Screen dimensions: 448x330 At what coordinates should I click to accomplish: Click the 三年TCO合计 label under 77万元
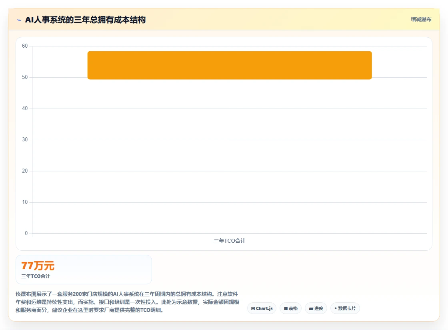(36, 276)
